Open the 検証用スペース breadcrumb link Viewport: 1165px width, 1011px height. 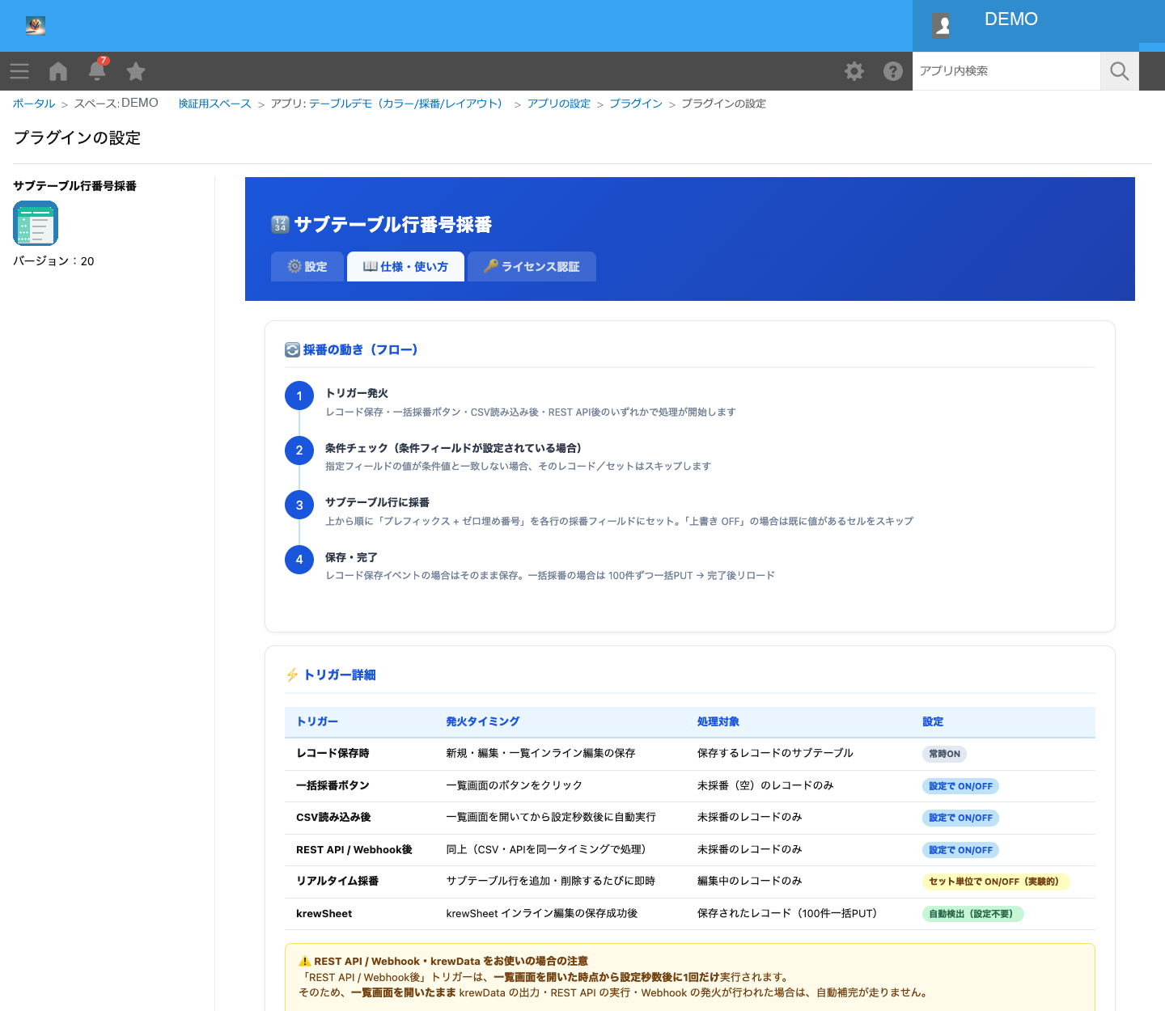(215, 104)
